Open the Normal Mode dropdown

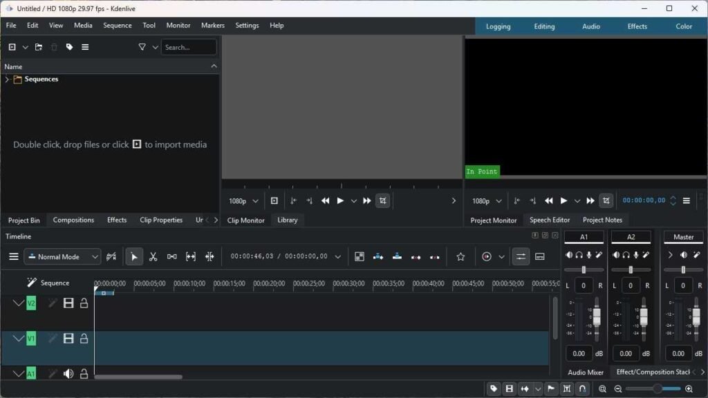(62, 257)
